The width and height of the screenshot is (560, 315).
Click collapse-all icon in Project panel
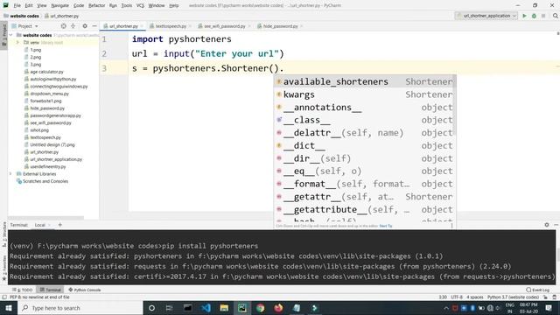[x=73, y=26]
